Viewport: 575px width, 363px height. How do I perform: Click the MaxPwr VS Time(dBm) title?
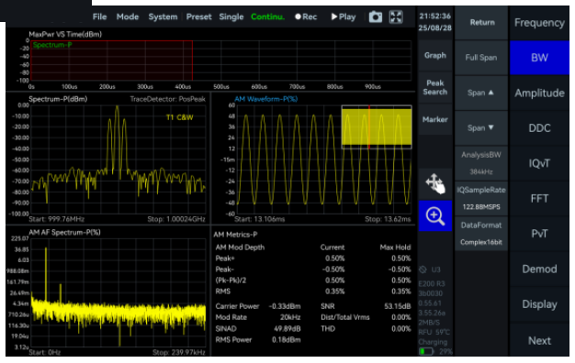[x=65, y=35]
